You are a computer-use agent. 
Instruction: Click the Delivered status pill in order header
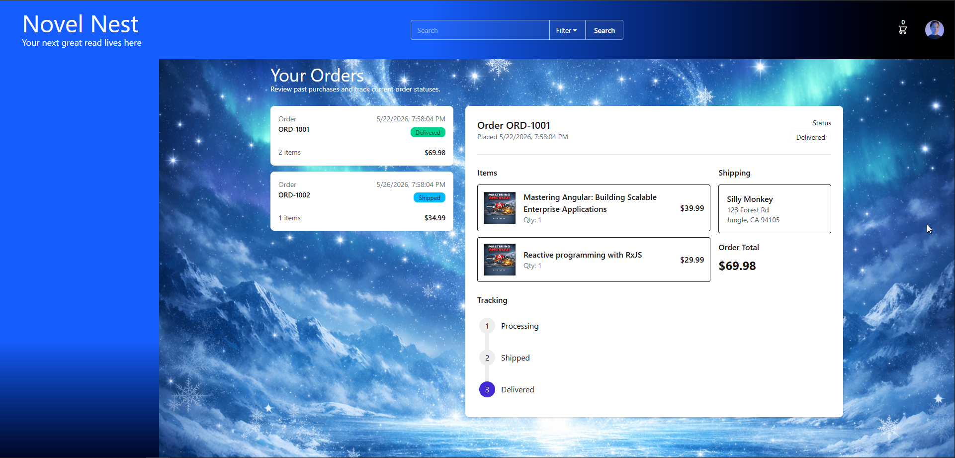810,137
